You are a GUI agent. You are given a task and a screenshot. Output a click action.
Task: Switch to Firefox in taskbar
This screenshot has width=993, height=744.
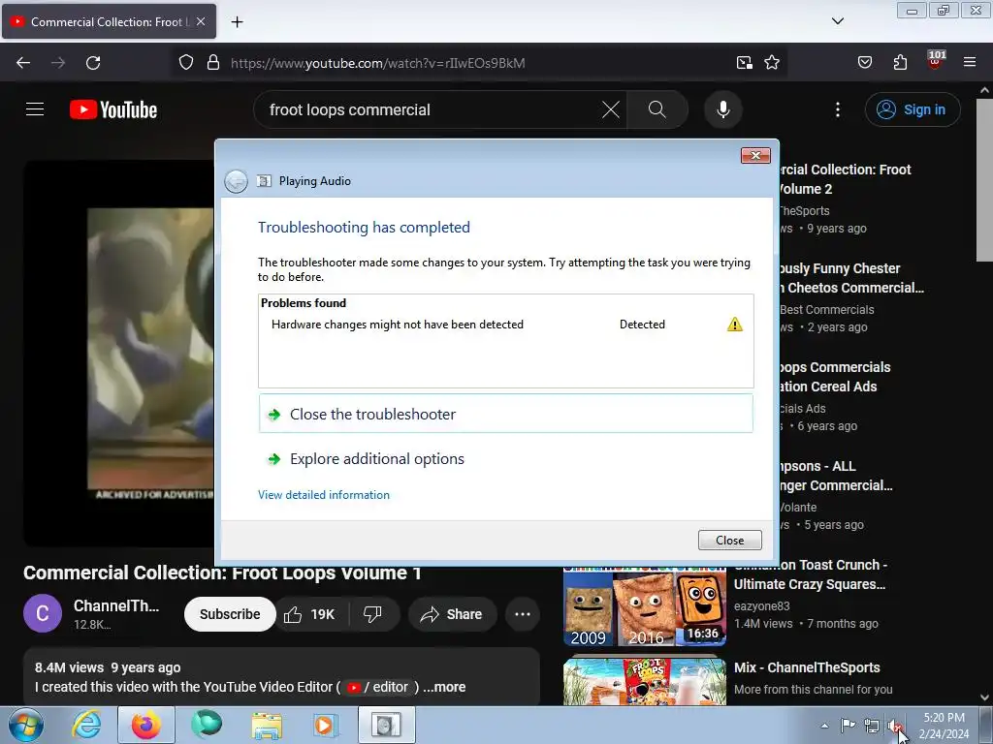click(146, 725)
